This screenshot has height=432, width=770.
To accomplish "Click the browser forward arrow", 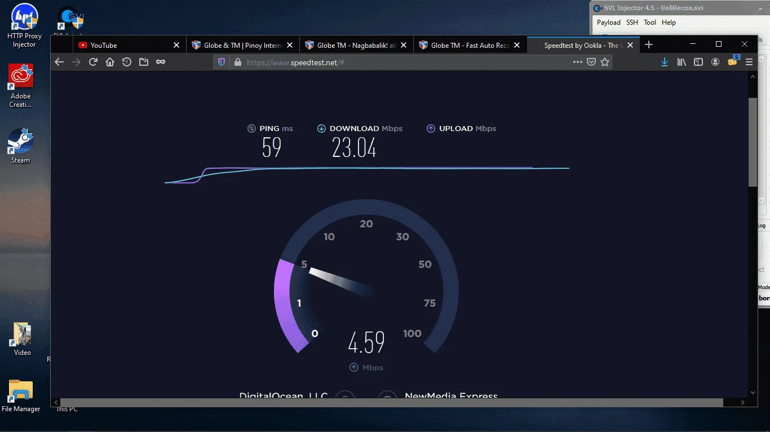I will (76, 62).
